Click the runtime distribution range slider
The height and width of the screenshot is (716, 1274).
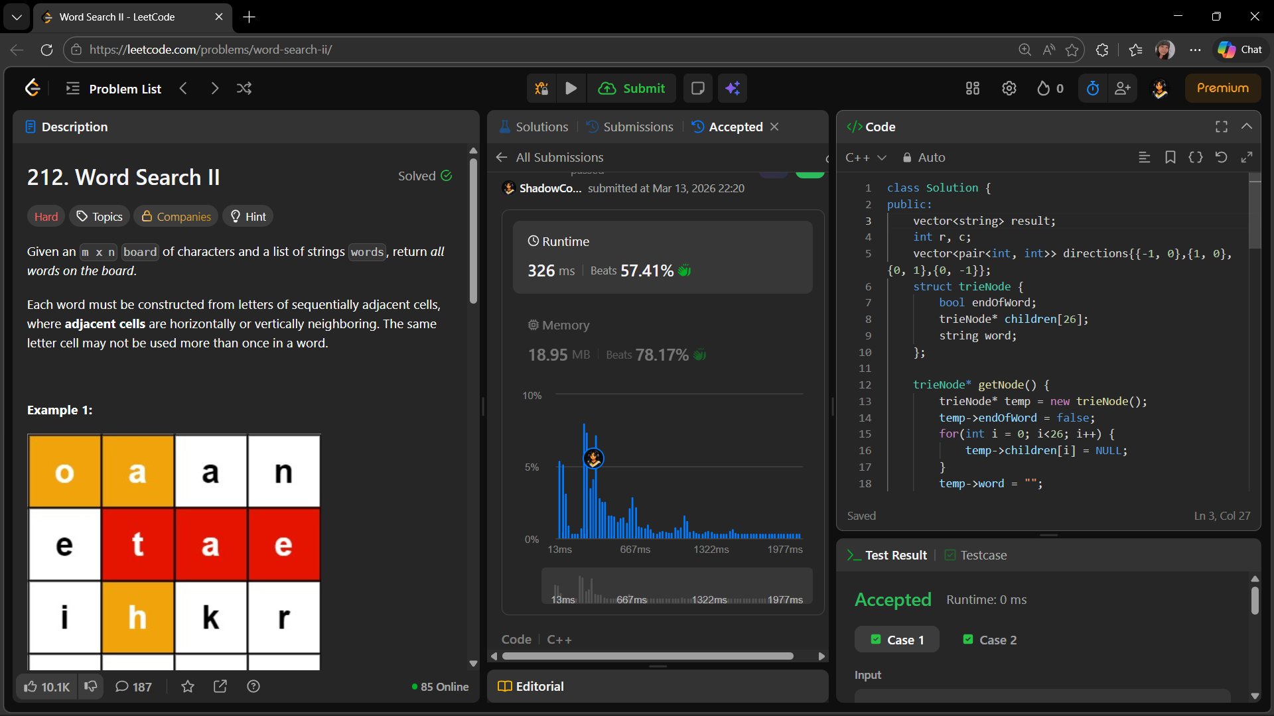677,587
